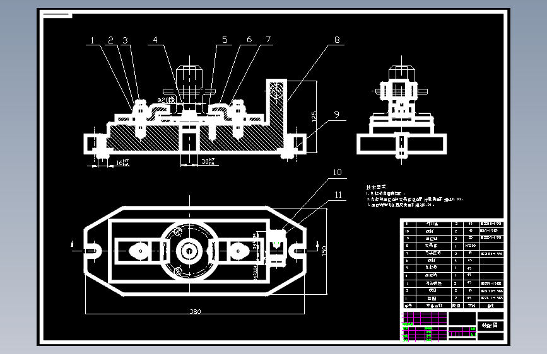Click balloon number 10 near plan view
The image size is (547, 354).
(x=338, y=173)
